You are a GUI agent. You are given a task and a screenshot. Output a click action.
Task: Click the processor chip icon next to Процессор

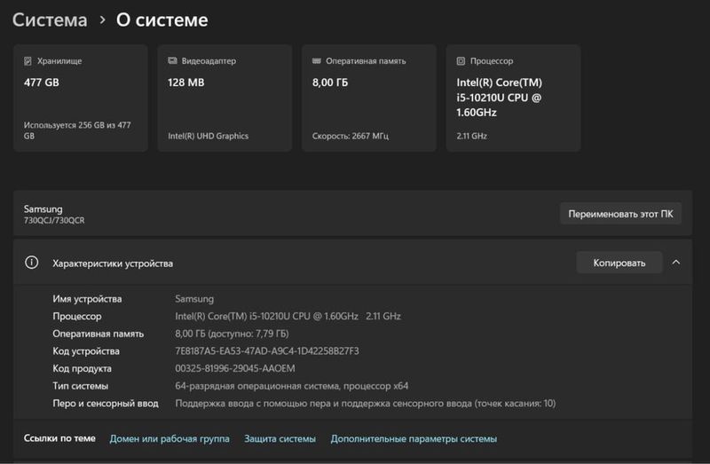pyautogui.click(x=461, y=60)
